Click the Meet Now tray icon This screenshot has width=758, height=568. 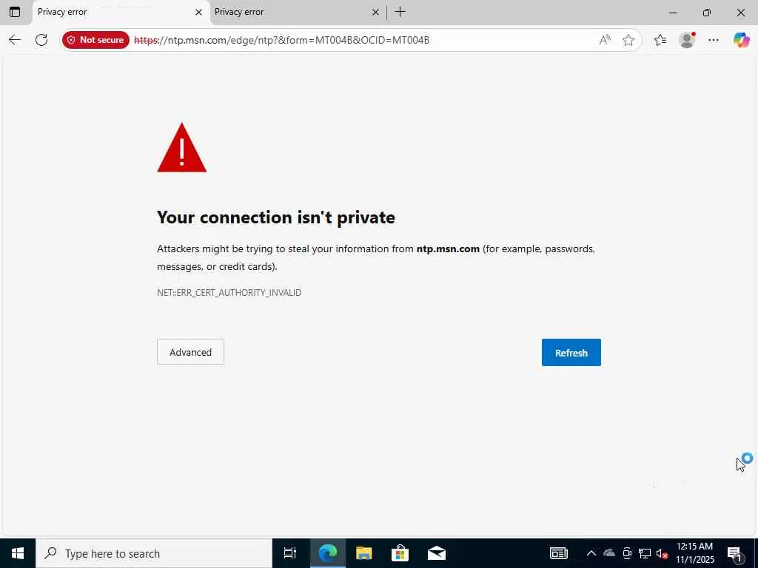(627, 553)
